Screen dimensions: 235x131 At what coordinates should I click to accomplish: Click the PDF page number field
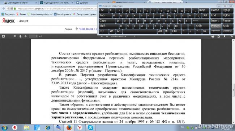pos(33,36)
